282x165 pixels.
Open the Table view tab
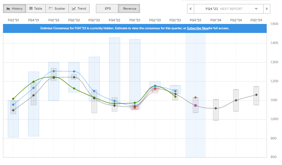click(36, 9)
